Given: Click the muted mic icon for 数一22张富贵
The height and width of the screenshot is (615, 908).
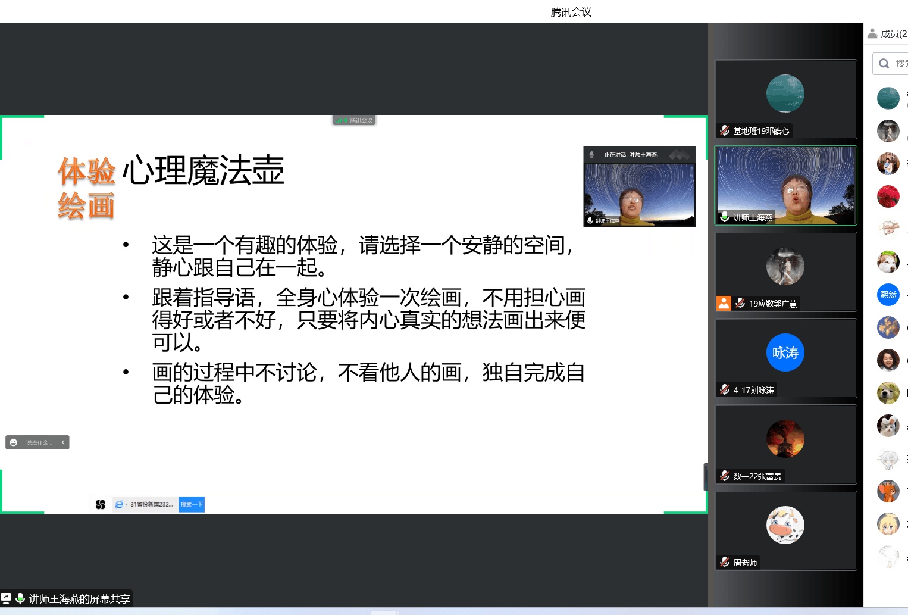Looking at the screenshot, I should (x=725, y=476).
